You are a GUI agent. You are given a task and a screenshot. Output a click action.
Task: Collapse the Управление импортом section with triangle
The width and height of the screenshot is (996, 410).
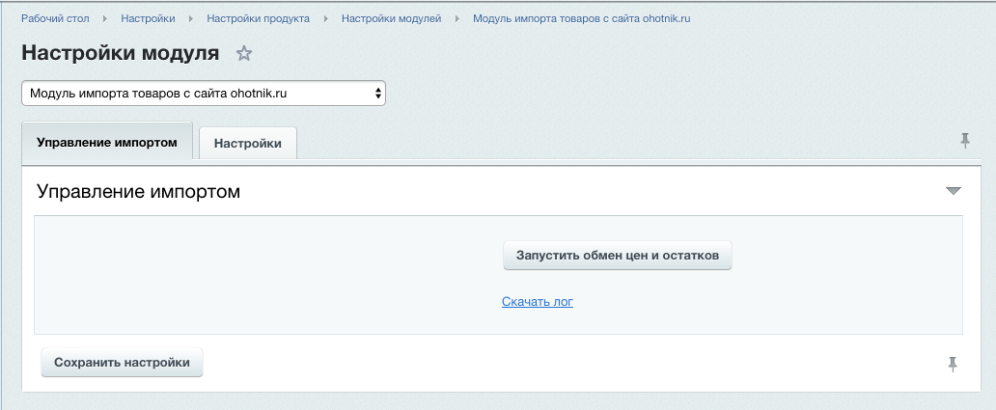point(954,191)
